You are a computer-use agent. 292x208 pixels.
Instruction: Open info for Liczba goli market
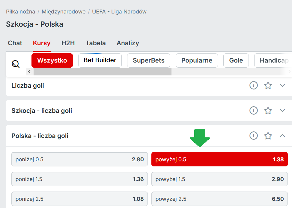click(254, 86)
